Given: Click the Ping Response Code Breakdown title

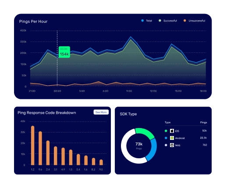Looking at the screenshot, I should tap(47, 113).
